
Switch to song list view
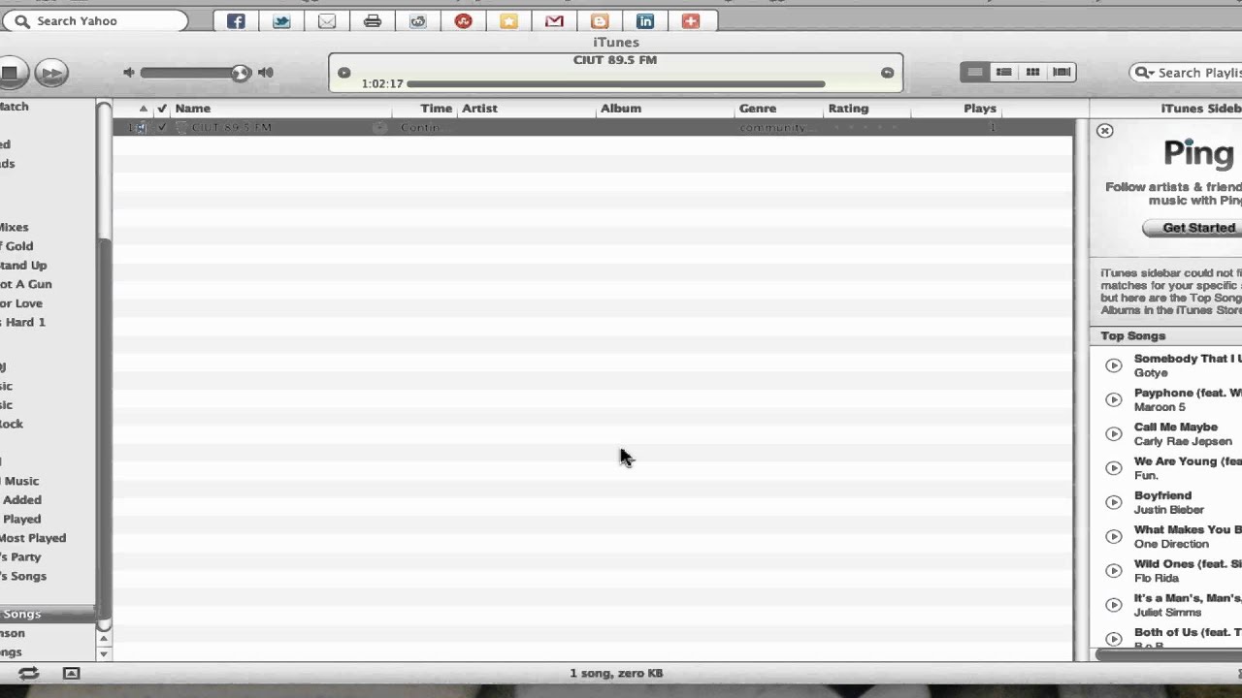[x=975, y=72]
